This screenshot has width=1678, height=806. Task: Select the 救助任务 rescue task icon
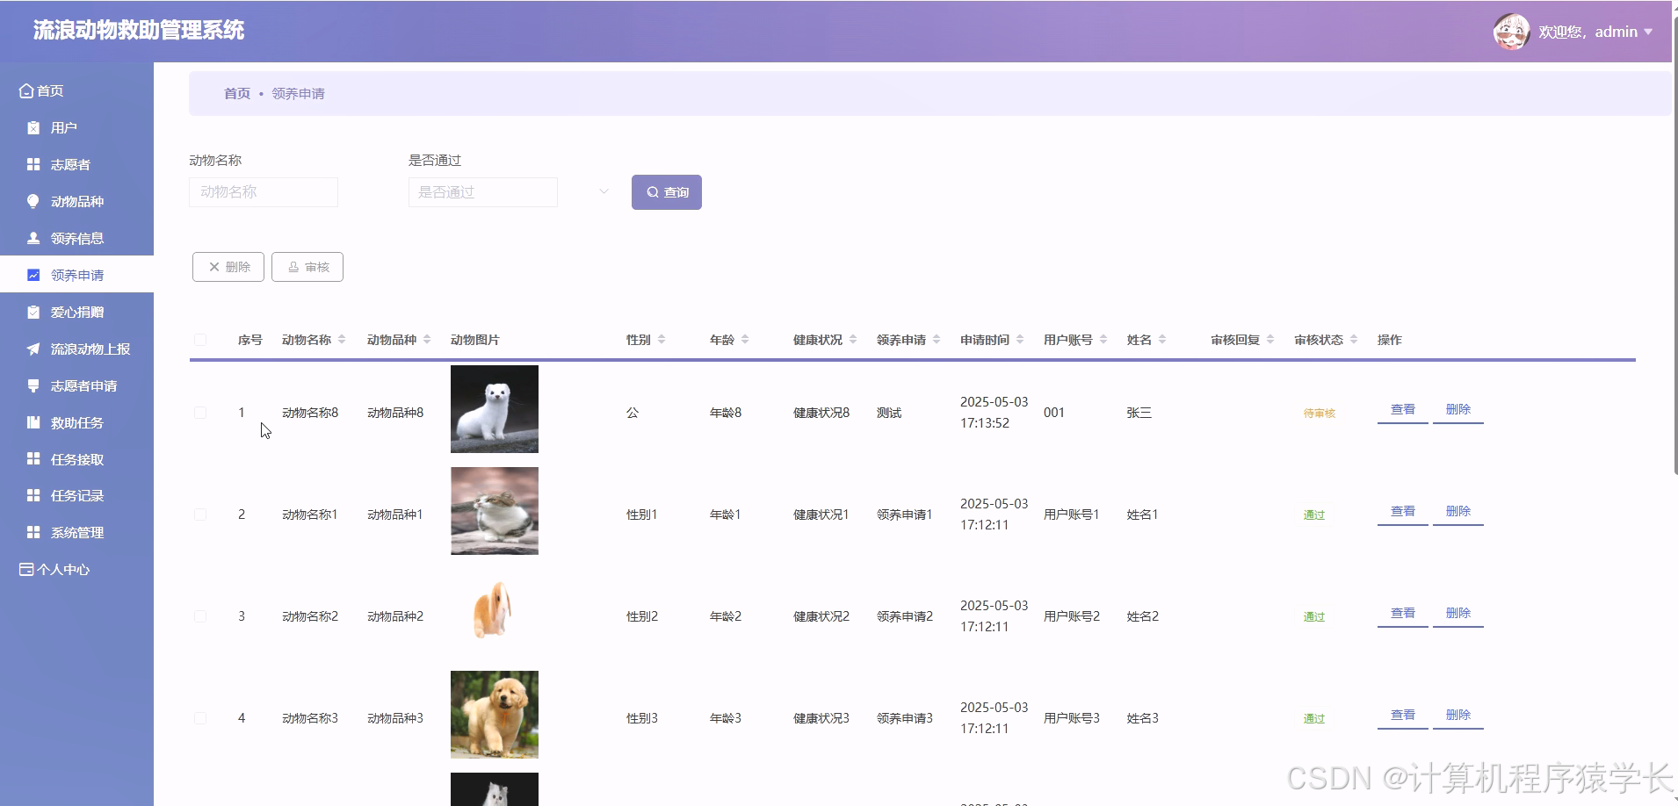(x=33, y=422)
